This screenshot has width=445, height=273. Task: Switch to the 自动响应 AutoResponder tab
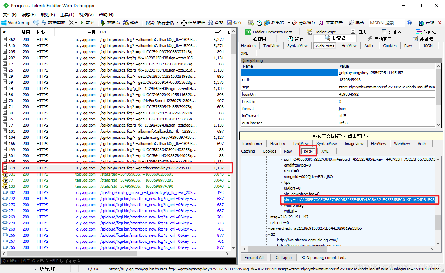[379, 38]
